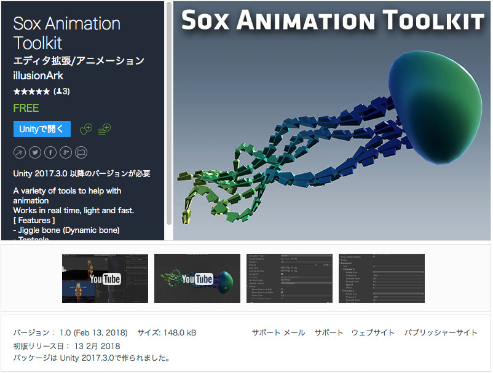Open the five-star rating reviews
Screen dimensions: 493x373
(31, 92)
